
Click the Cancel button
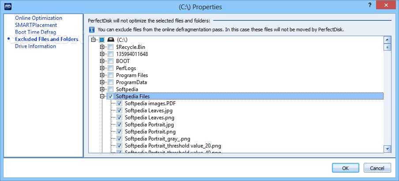[x=377, y=168]
